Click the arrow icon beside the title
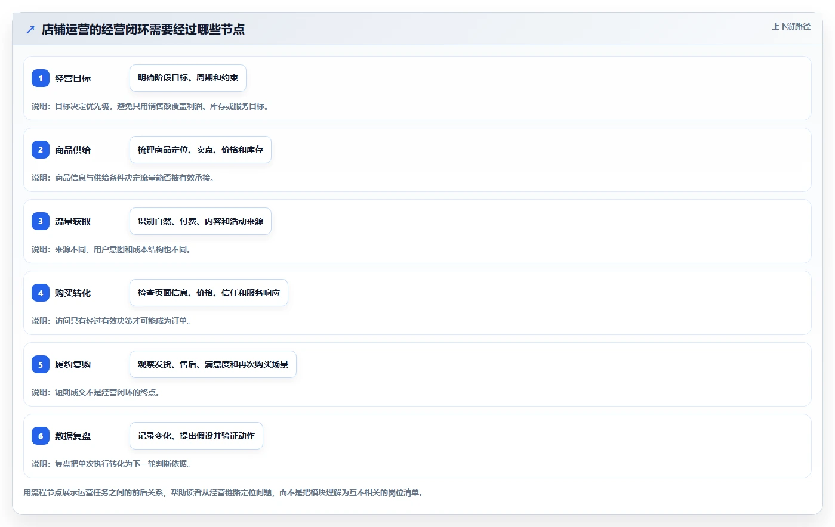 pos(30,29)
